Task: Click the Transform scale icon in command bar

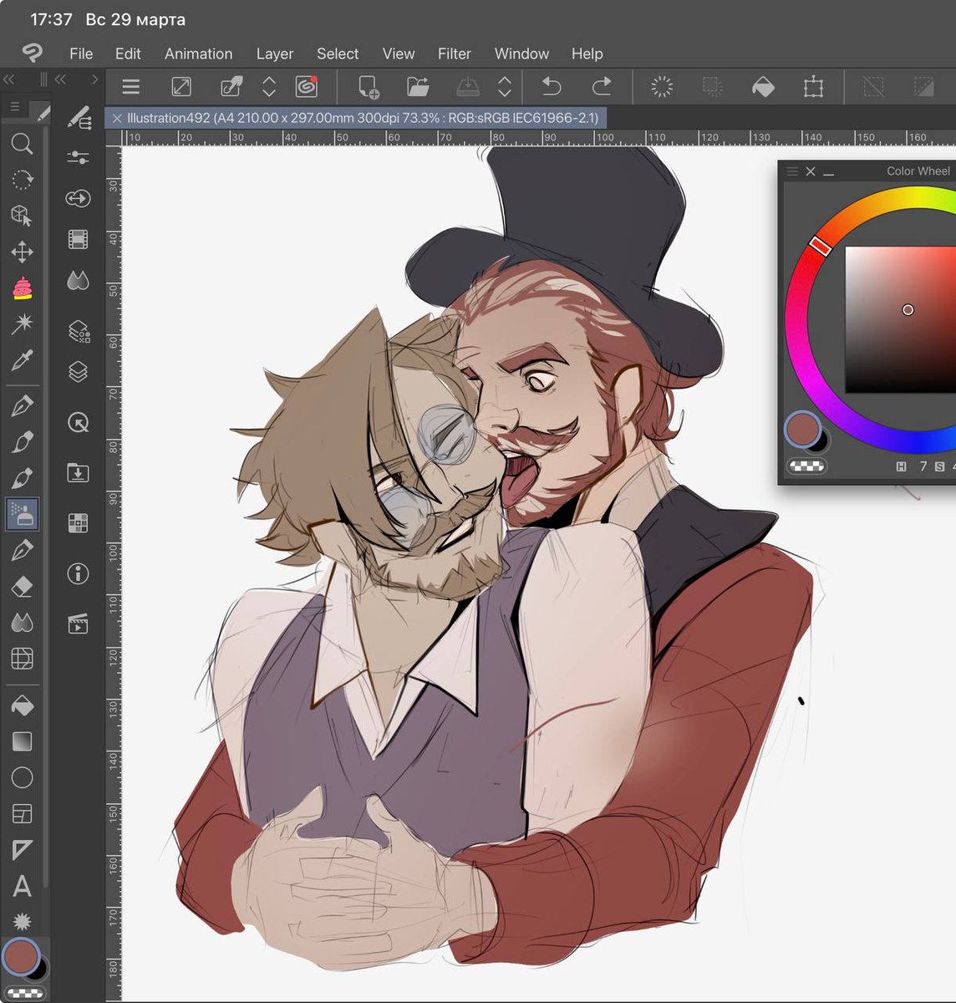Action: pyautogui.click(x=813, y=86)
